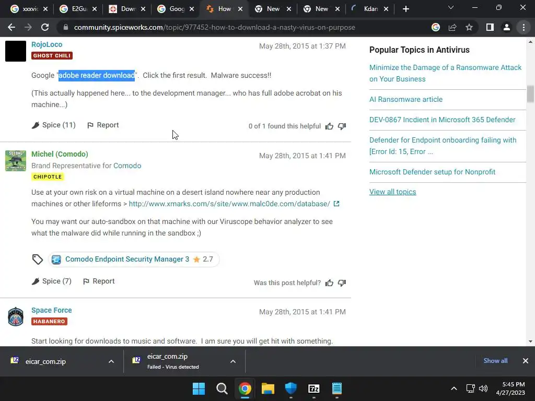
Task: Follow the malc0de database link
Action: (x=229, y=204)
